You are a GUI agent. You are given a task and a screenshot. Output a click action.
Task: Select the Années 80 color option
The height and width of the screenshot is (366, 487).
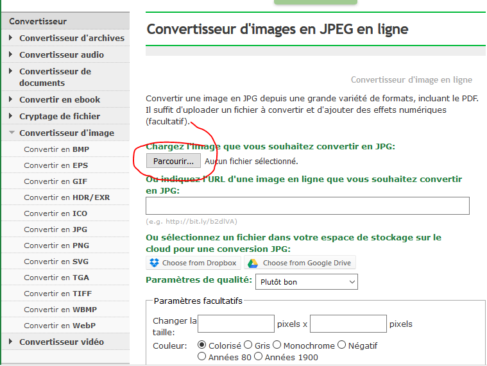coord(201,356)
